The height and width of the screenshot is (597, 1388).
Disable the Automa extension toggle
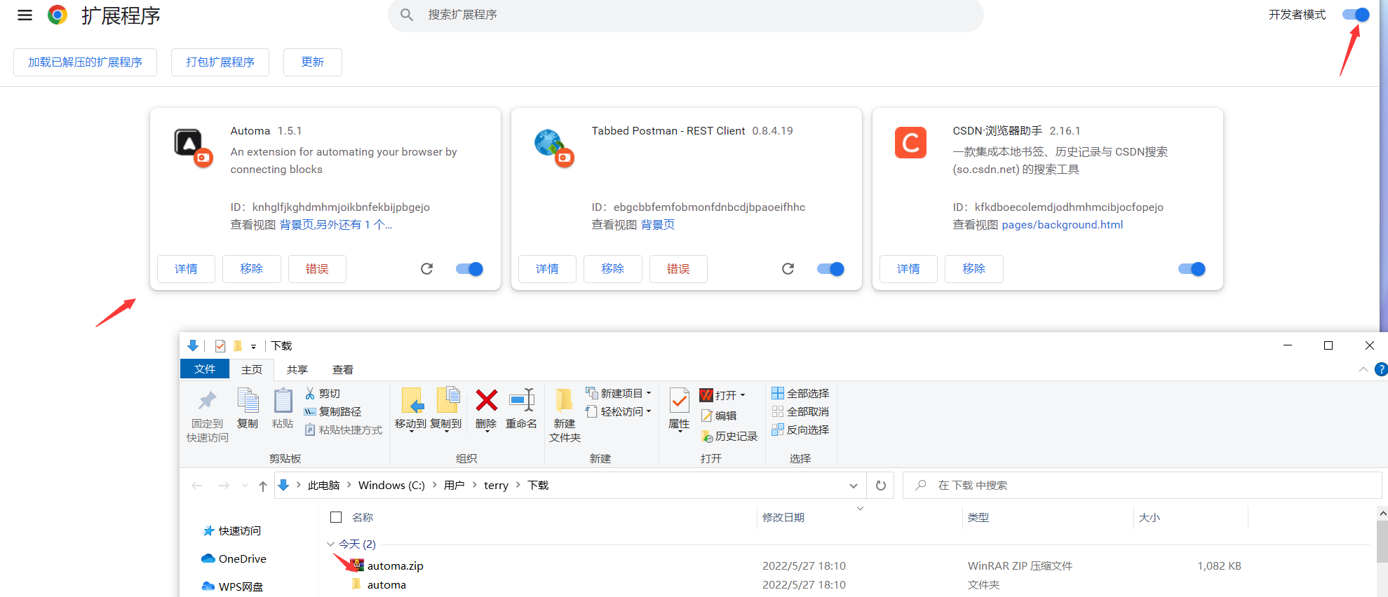pos(469,269)
